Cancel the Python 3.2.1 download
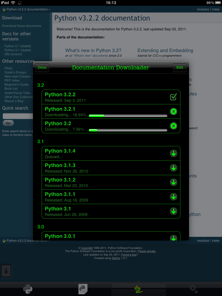Screen dimensions: 222x296 tap(173, 112)
